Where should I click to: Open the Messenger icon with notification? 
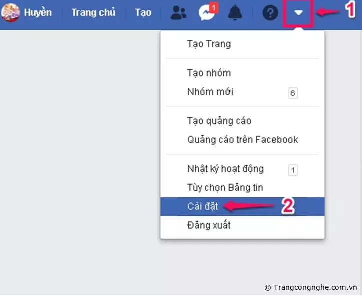pyautogui.click(x=208, y=12)
